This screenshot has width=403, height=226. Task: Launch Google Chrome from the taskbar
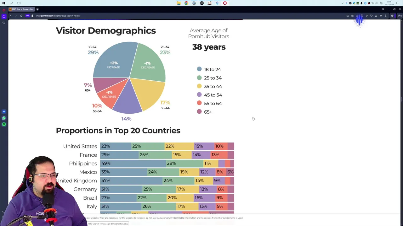[186, 3]
